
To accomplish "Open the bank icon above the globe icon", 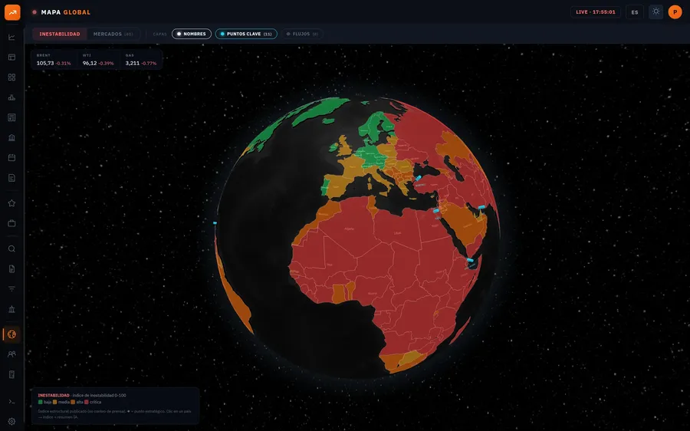I will 11,309.
